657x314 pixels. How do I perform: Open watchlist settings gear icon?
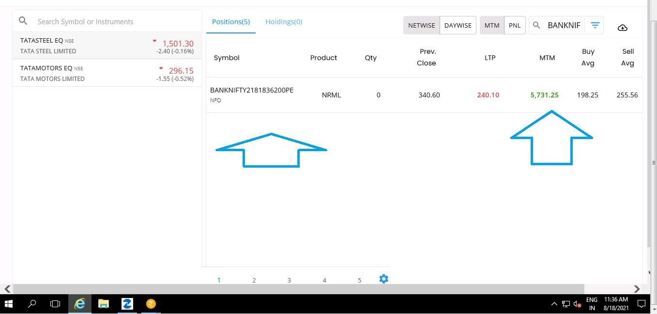pos(383,279)
